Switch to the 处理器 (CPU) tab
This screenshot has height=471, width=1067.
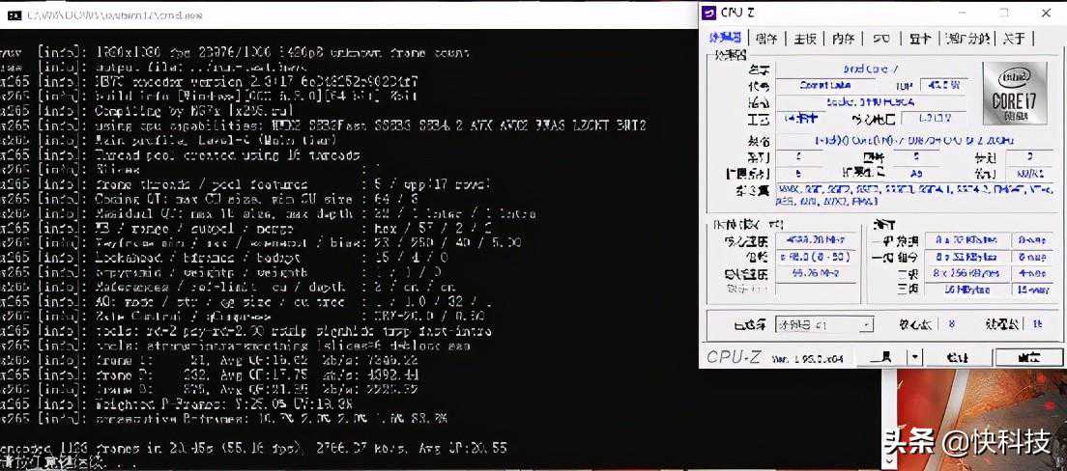point(725,39)
